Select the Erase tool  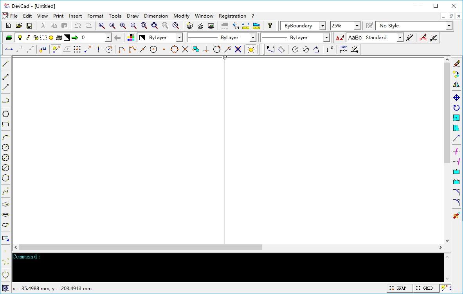[x=456, y=63]
